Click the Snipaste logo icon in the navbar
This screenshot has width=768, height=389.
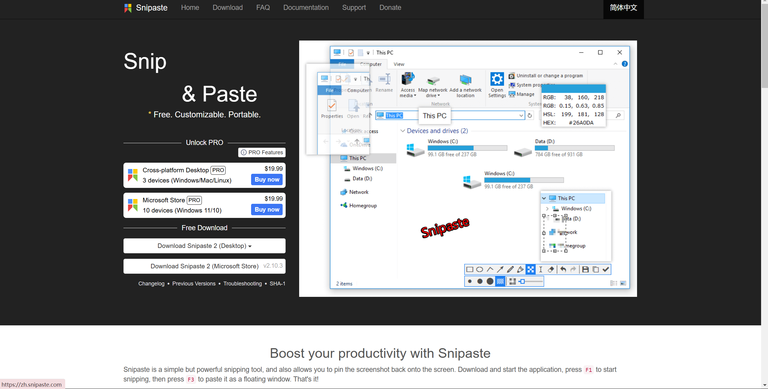pos(128,8)
